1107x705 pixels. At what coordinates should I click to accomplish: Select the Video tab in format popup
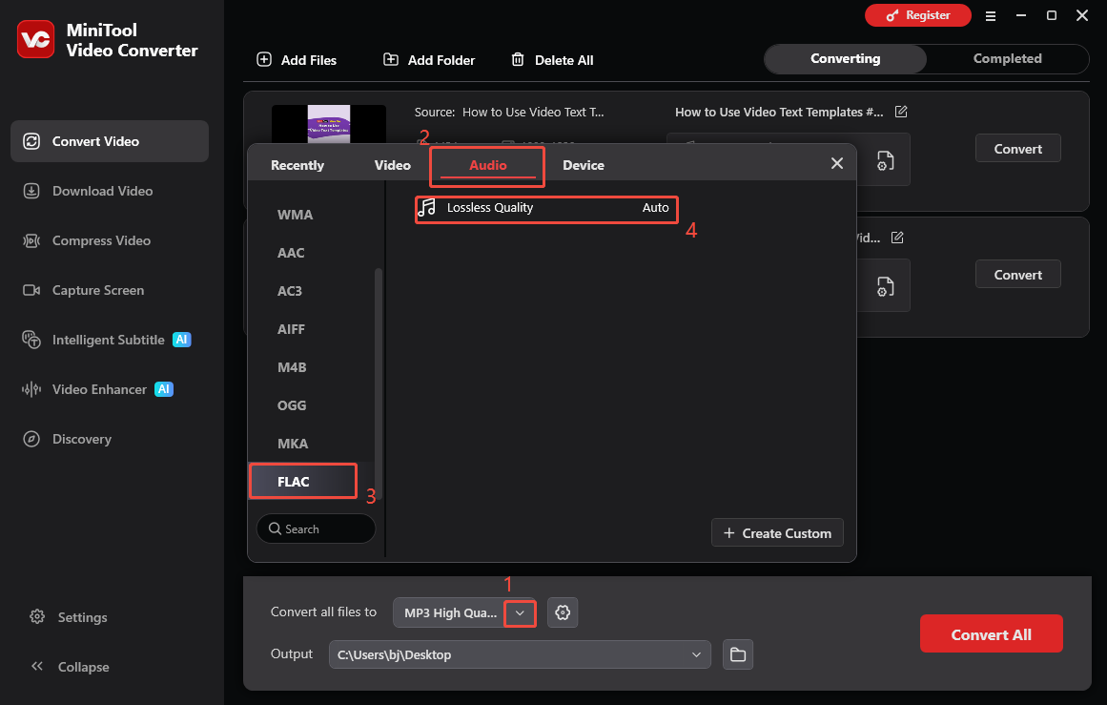(393, 165)
